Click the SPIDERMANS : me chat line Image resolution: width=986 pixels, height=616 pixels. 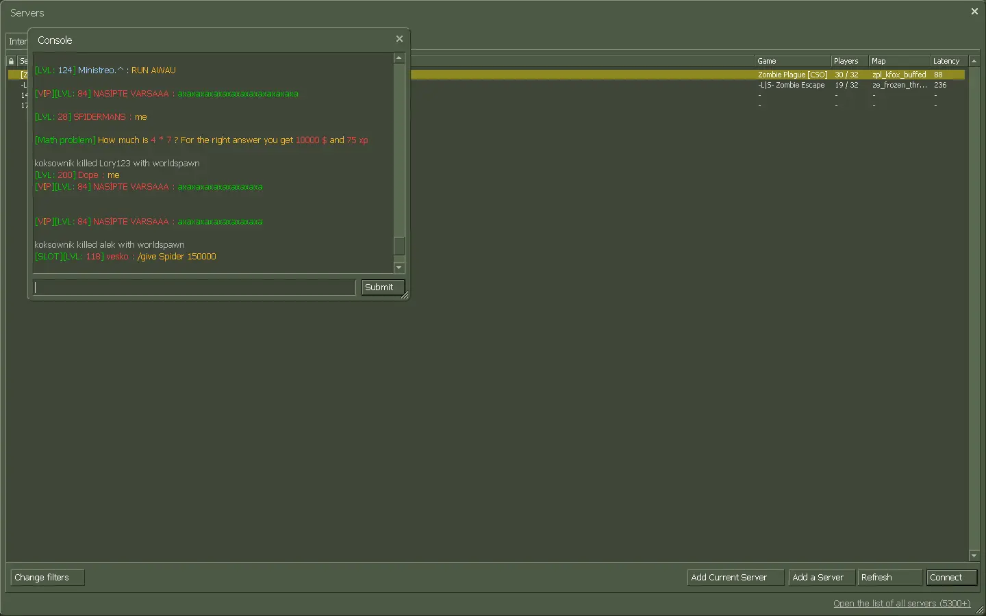[x=90, y=117]
